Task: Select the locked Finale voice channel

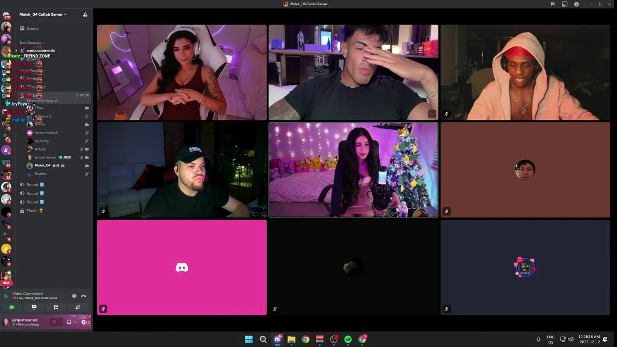Action: click(x=53, y=211)
